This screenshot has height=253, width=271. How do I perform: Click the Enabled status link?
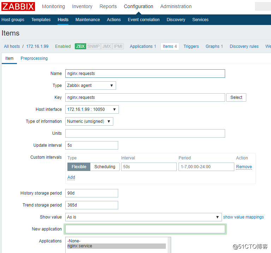tap(63, 46)
